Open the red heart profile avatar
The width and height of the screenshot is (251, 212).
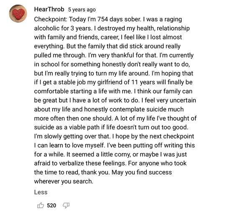(18, 14)
